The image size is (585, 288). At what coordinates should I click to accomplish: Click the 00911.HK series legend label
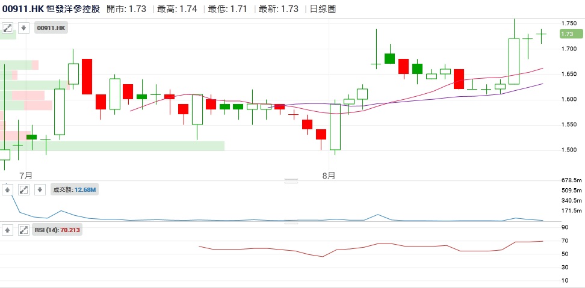click(x=51, y=28)
